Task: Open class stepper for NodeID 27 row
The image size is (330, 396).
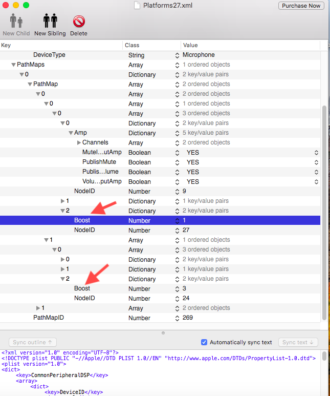Action: coord(177,231)
